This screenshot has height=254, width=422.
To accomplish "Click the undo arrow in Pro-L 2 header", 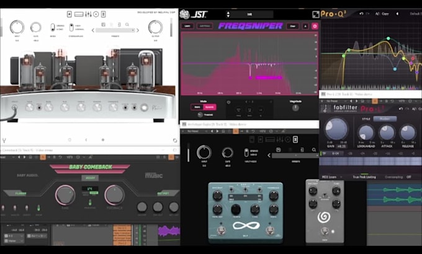I will [x=401, y=109].
